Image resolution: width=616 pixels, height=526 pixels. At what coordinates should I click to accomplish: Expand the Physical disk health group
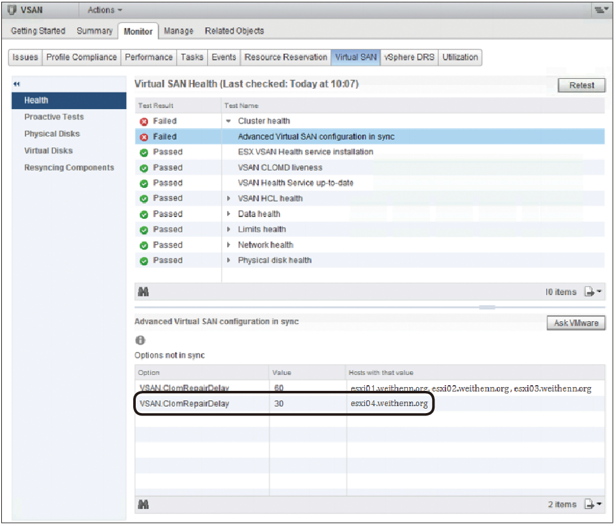(x=228, y=260)
